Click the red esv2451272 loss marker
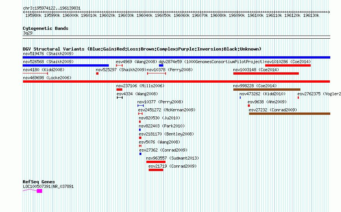This screenshot has width=341, height=212. [x=141, y=114]
